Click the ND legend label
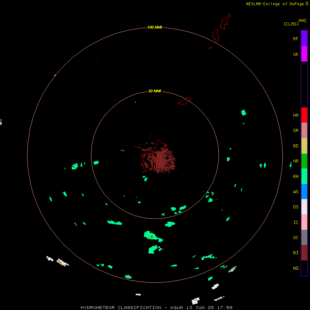This screenshot has width=310, height=310. 296,268
